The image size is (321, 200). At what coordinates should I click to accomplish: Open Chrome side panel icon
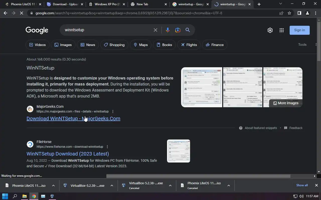click(x=299, y=13)
